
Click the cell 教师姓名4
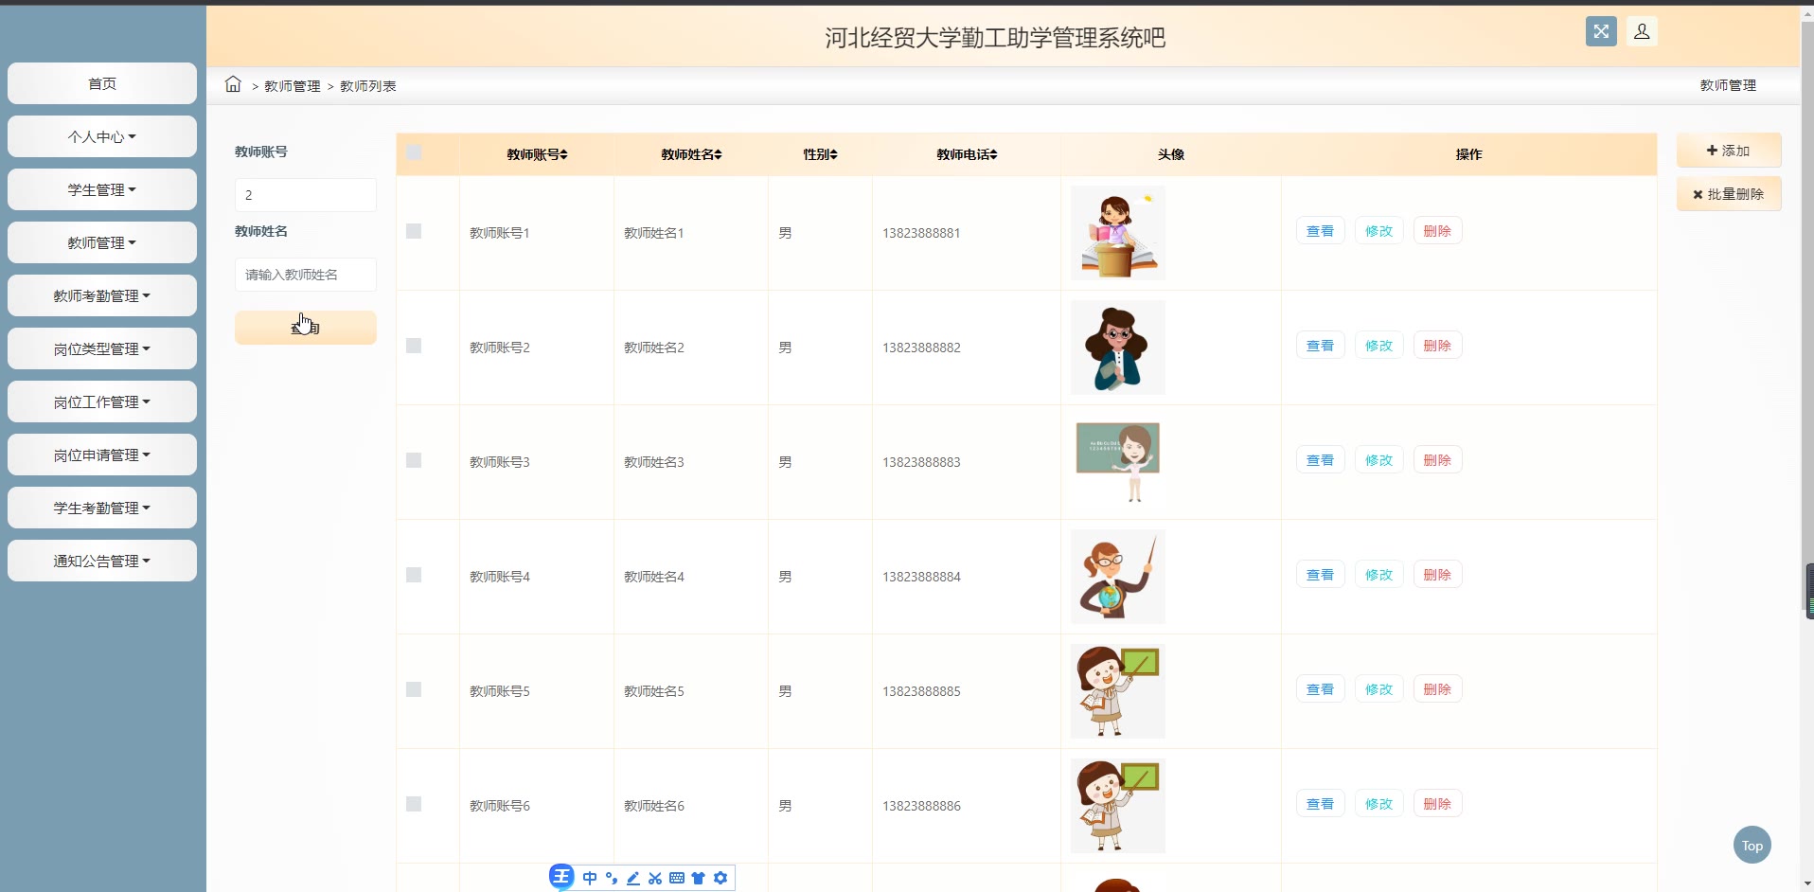[654, 577]
